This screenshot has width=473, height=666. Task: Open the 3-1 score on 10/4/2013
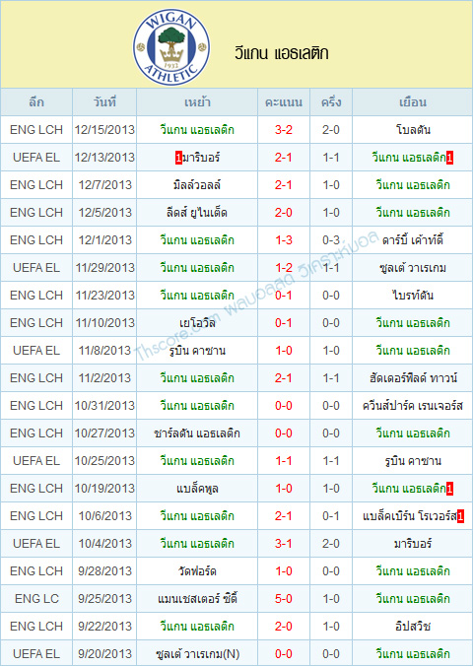coord(284,544)
